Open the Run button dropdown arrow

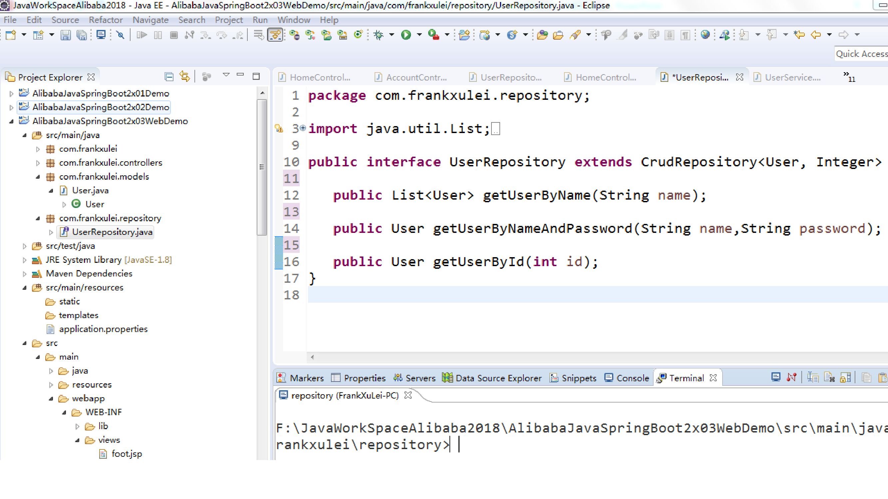click(x=419, y=35)
